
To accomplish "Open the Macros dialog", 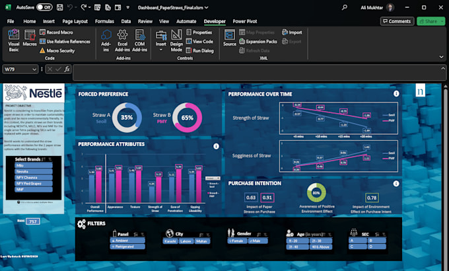I will click(x=30, y=38).
